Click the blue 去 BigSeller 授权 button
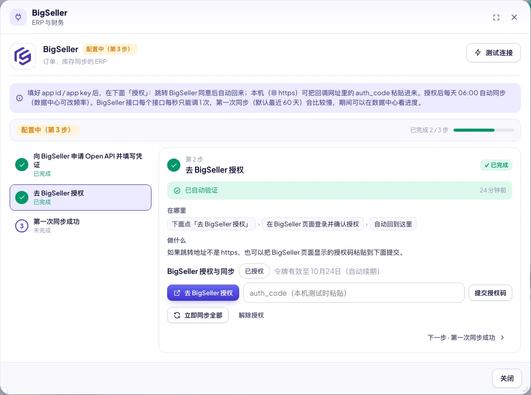 203,293
